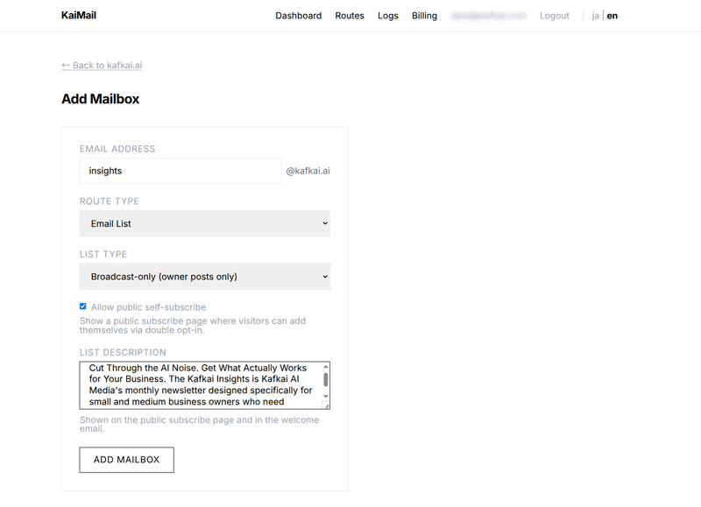
Task: Click the textarea resize handle
Action: coord(326,405)
